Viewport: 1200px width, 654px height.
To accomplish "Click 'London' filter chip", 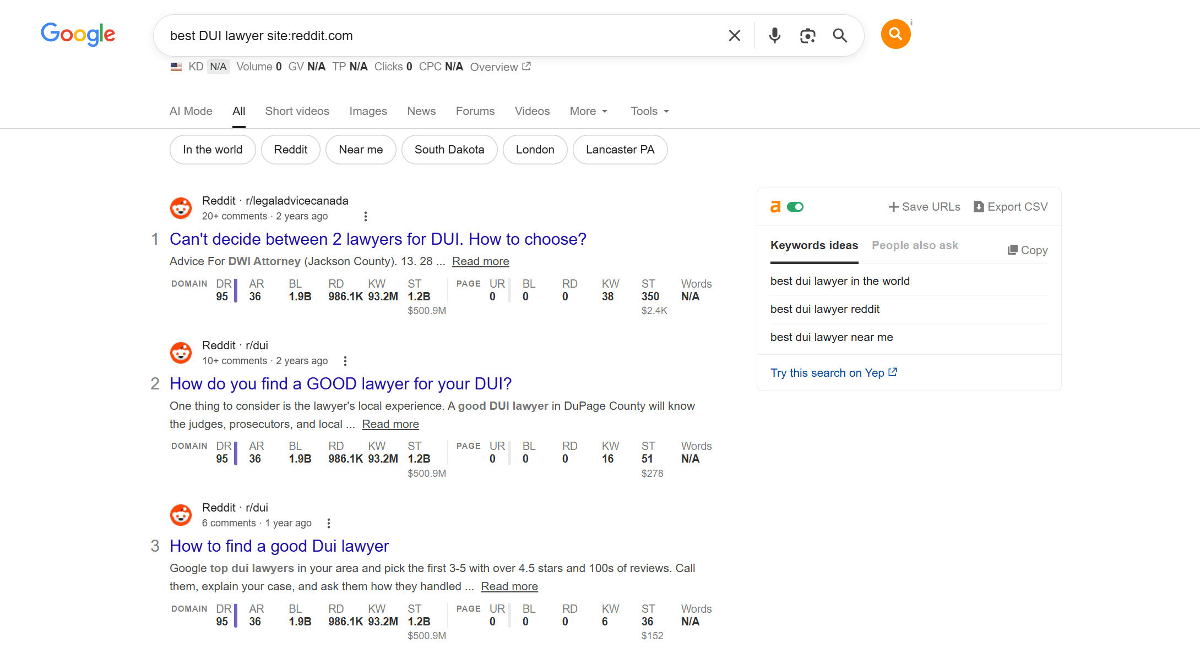I will pyautogui.click(x=535, y=150).
